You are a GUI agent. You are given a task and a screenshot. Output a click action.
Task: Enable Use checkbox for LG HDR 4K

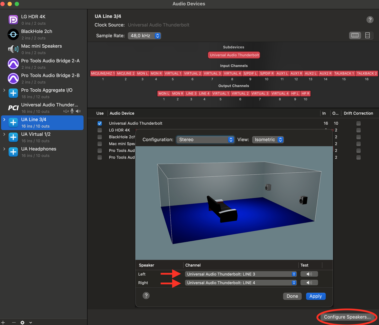tap(100, 130)
